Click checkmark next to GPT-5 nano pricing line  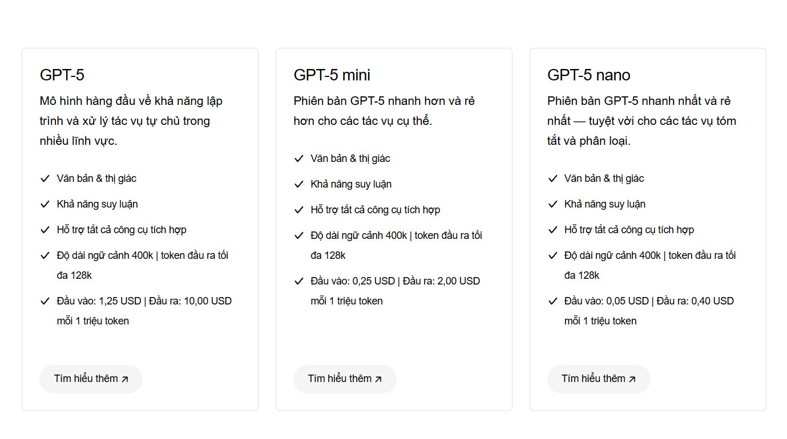click(552, 301)
